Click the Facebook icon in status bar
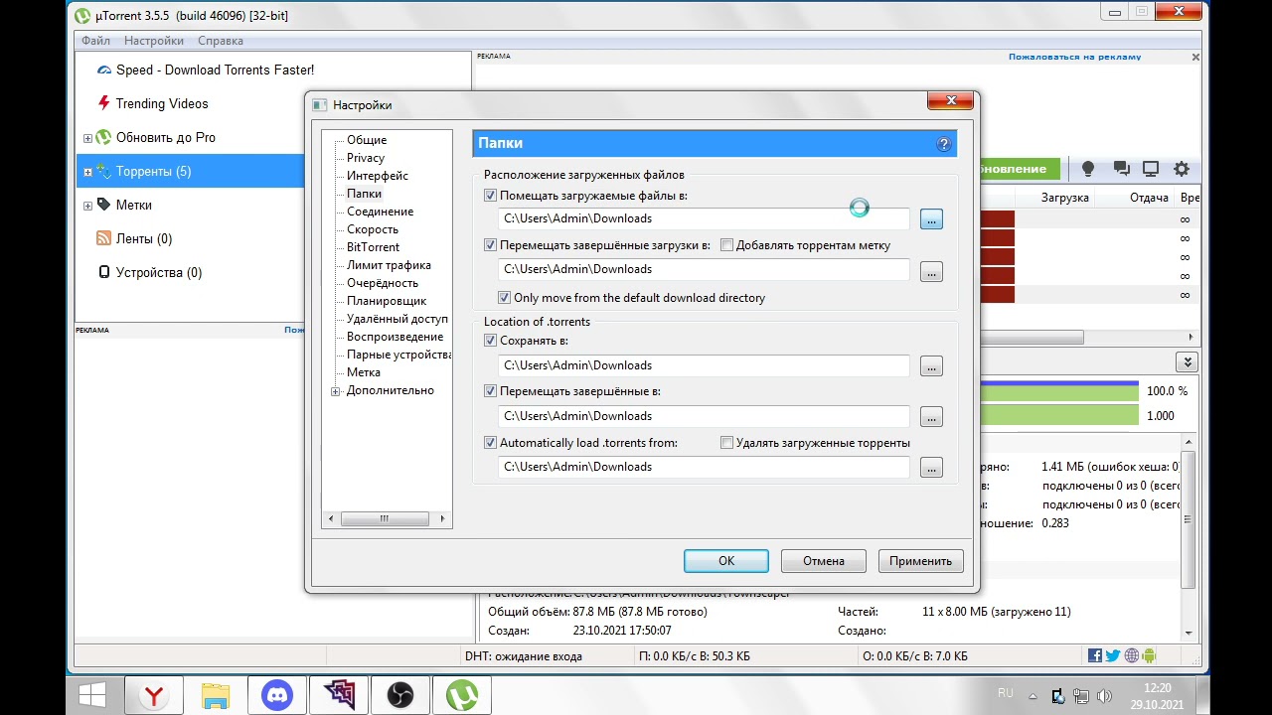 (x=1095, y=655)
